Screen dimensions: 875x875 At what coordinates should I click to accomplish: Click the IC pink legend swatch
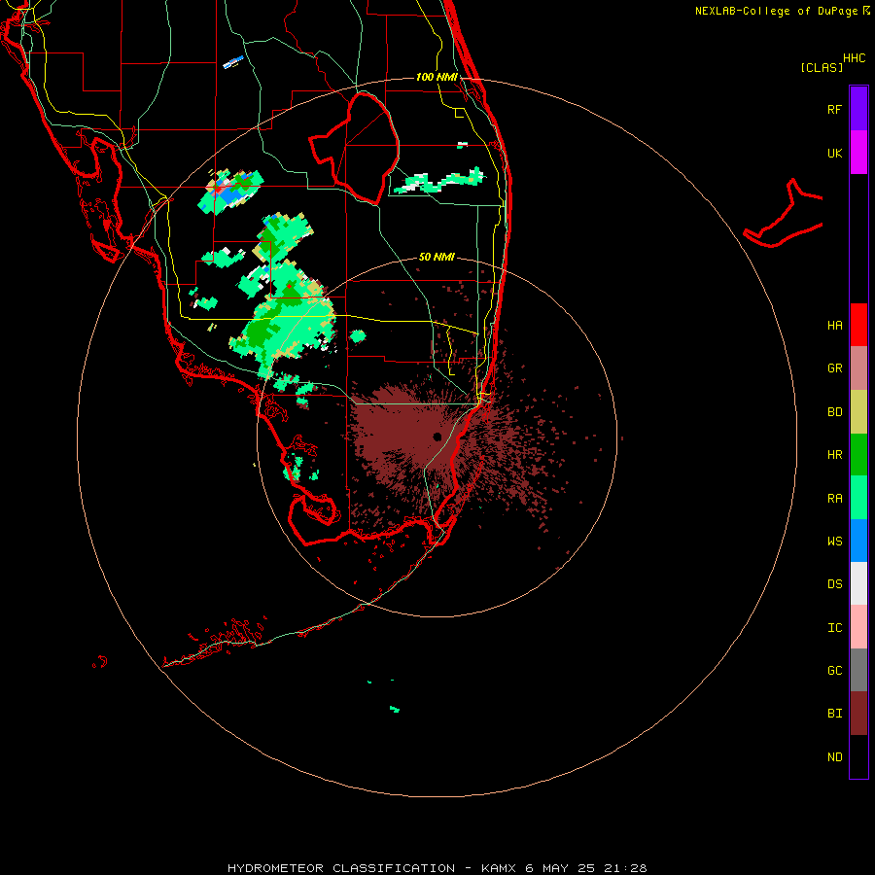pyautogui.click(x=858, y=627)
